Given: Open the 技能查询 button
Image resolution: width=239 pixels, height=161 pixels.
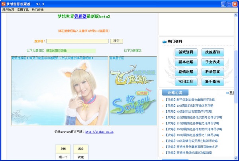Looking at the screenshot, I should 213,52.
